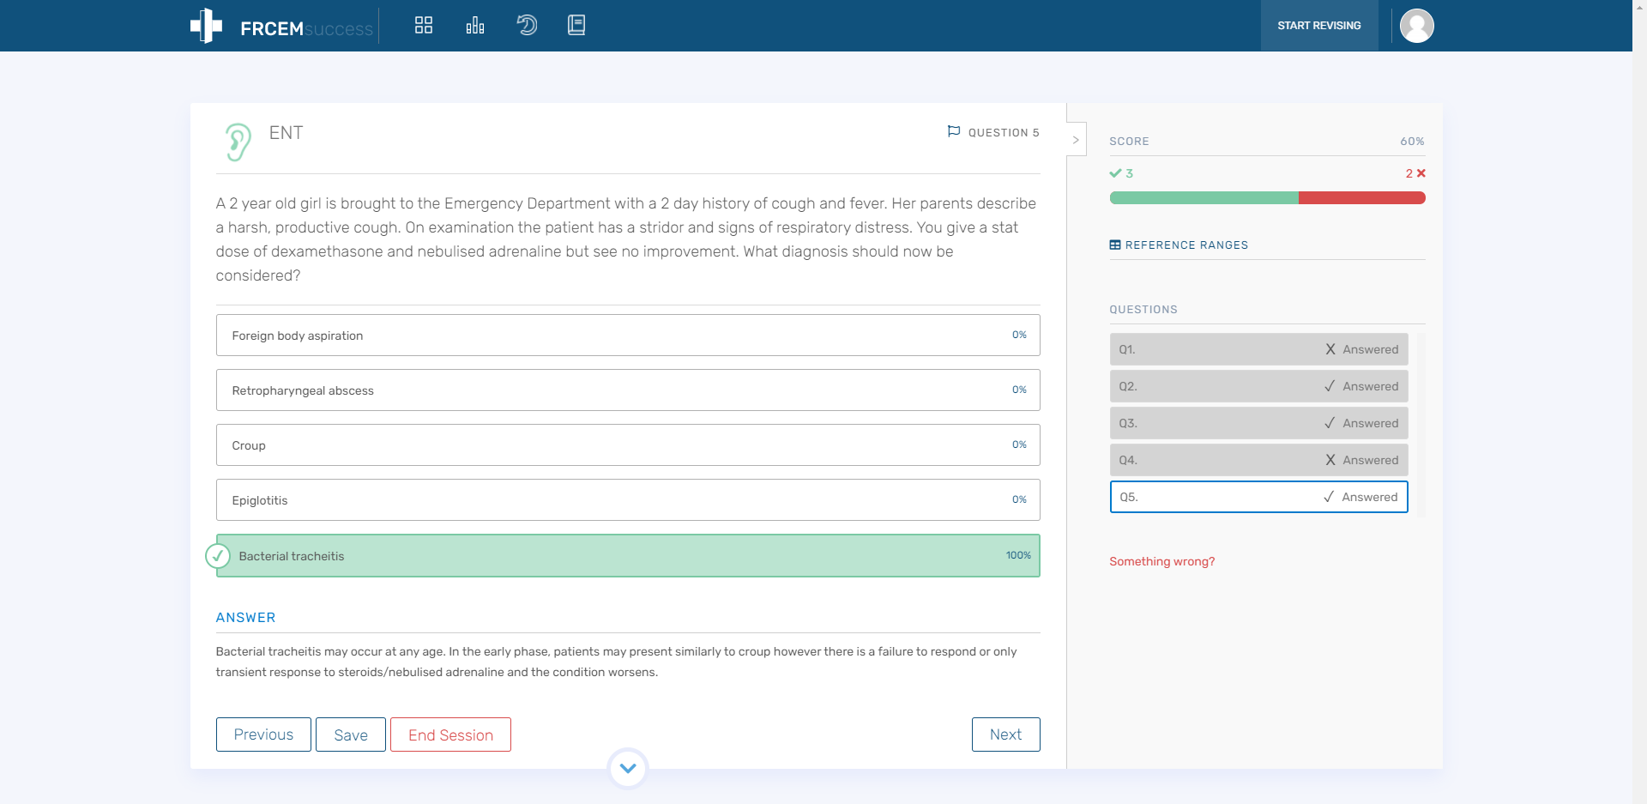The height and width of the screenshot is (804, 1647).
Task: Click the page's vertical scrollbar
Action: (1639, 402)
